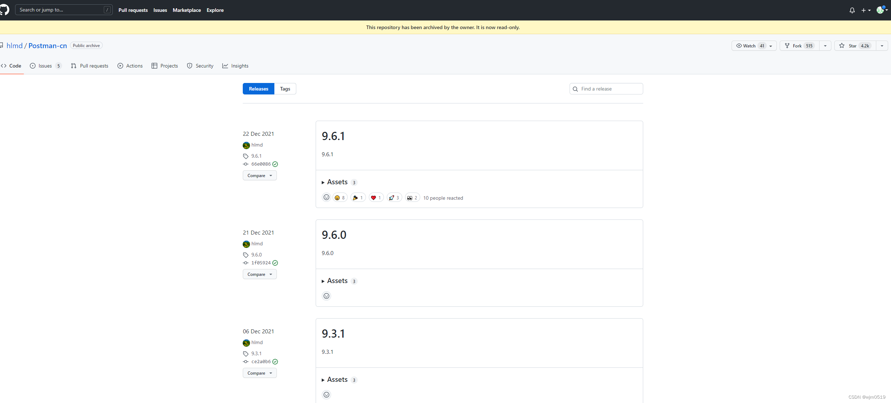Switch to the repository Pull requests tab

tap(90, 66)
